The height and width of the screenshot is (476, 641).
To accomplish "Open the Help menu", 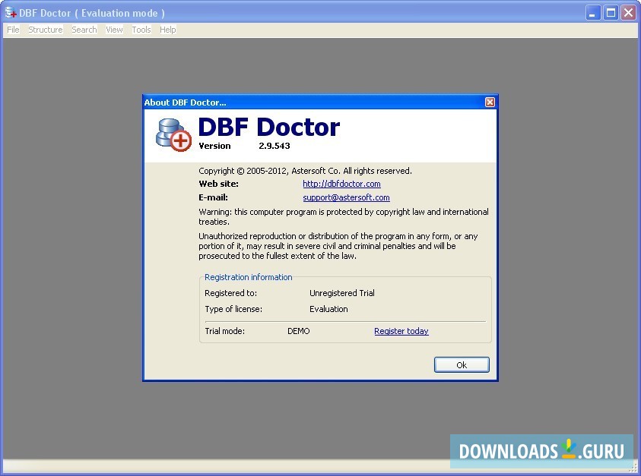I will pos(167,30).
